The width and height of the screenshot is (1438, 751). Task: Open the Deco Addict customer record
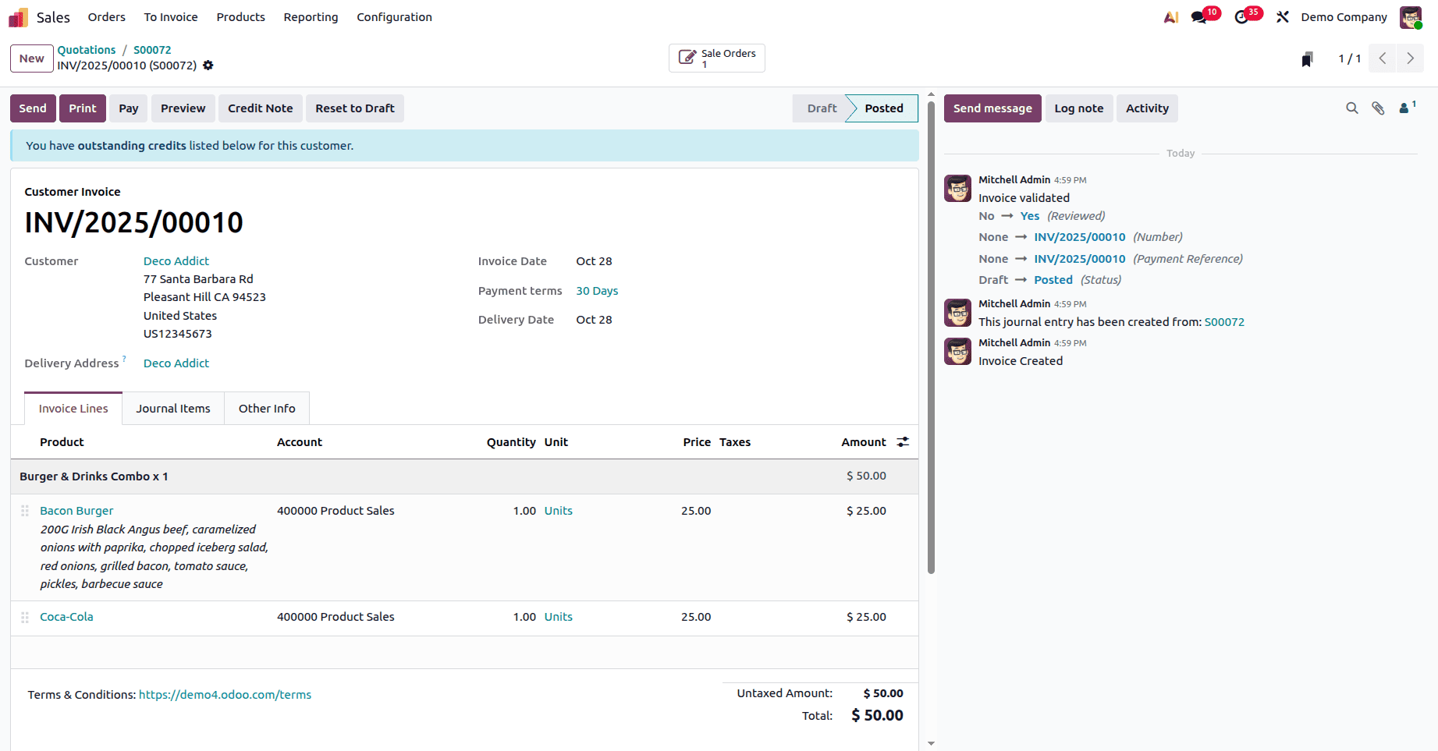click(x=176, y=260)
